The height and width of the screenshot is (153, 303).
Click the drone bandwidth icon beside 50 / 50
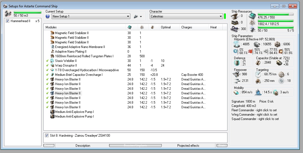pyautogui.click(x=252, y=29)
